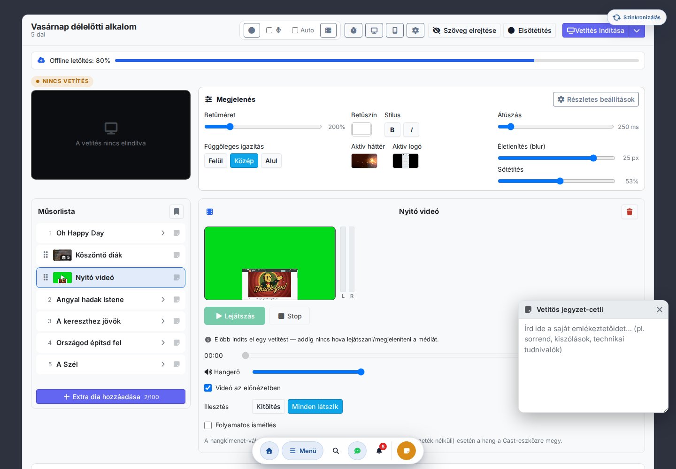Viewport: 676px width, 469px height.
Task: Click the Aktív háttér thumbnail
Action: (364, 161)
